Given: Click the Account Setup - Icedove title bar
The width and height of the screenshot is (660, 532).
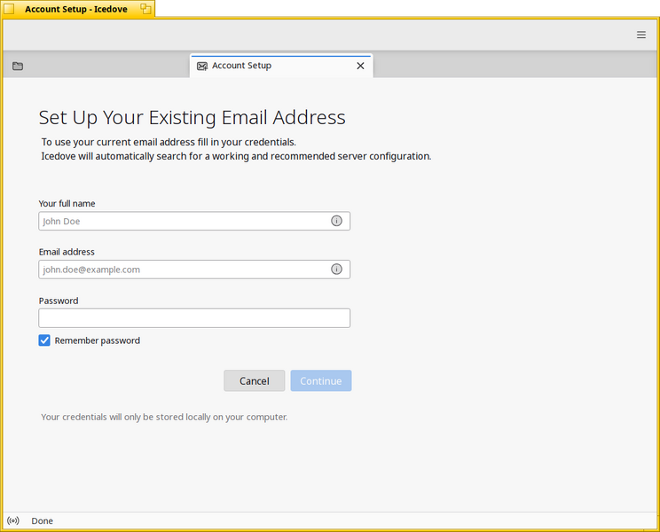Looking at the screenshot, I should (x=78, y=9).
